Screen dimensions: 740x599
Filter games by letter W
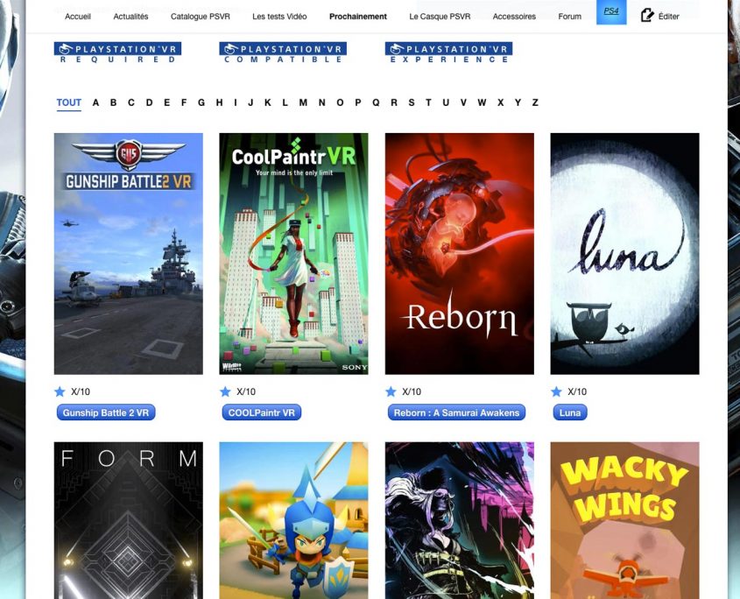coord(482,102)
